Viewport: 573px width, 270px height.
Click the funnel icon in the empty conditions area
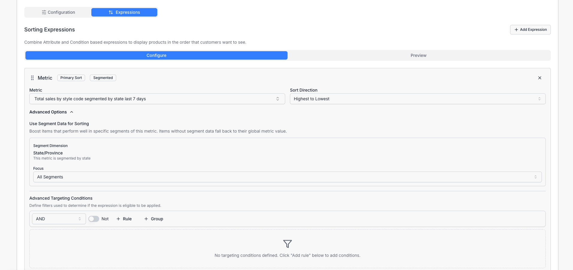[287, 244]
